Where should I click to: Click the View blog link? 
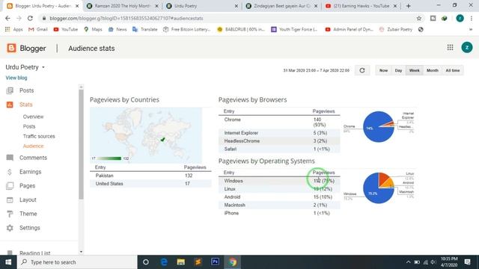point(16,78)
